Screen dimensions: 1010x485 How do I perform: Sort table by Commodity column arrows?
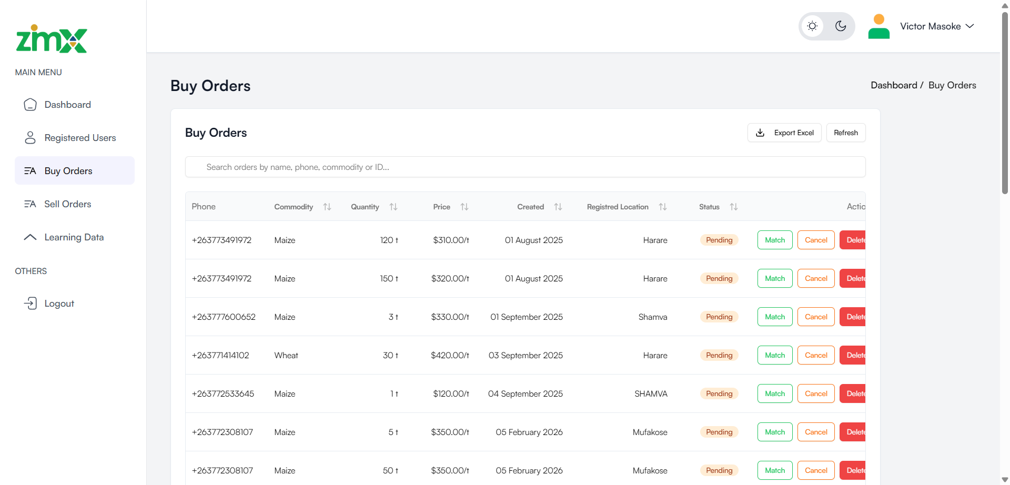coord(327,207)
